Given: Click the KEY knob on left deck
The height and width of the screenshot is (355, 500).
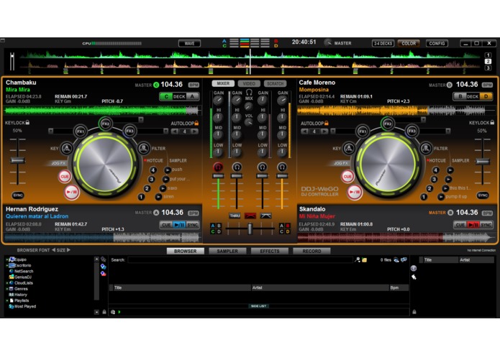Looking at the screenshot, I should pyautogui.click(x=66, y=148).
